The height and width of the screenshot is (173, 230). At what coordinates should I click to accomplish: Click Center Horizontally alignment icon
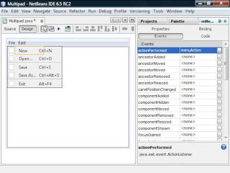point(93,29)
